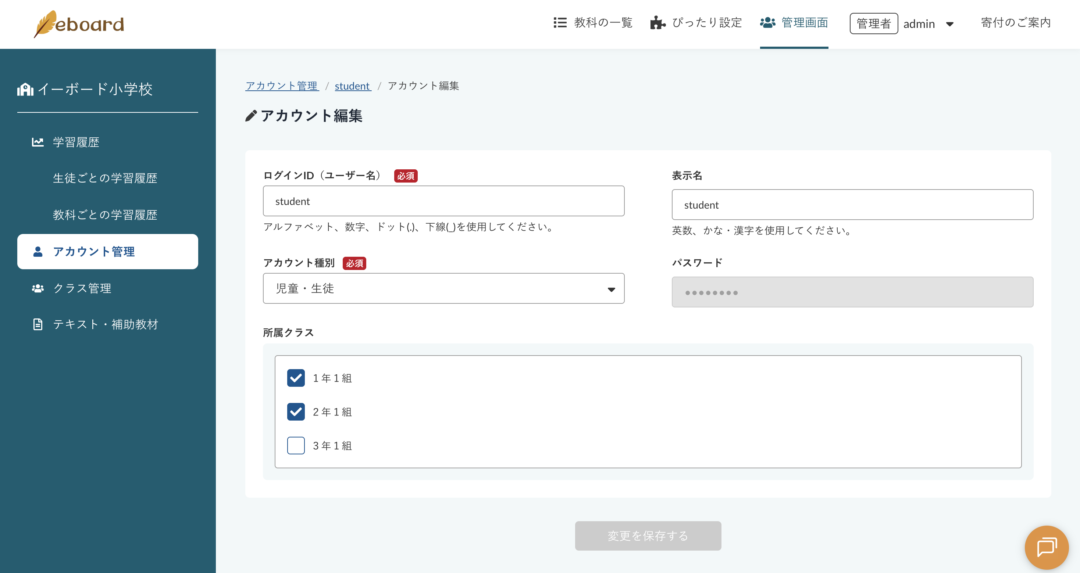Focus the 表示名 input field
Image resolution: width=1080 pixels, height=573 pixels.
click(x=853, y=205)
